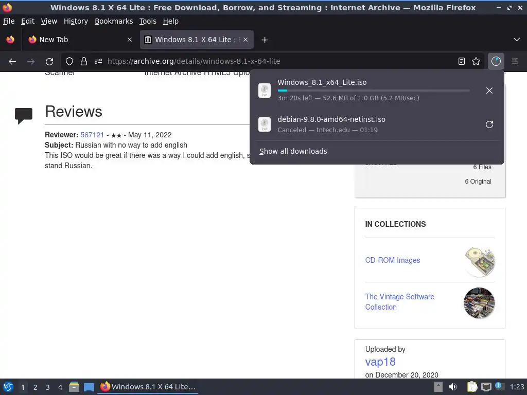Screen dimensions: 527x395
Task: Open the Help menu
Action: click(171, 21)
